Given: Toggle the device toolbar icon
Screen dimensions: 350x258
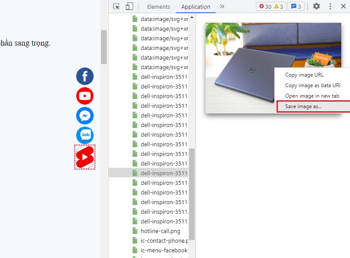Looking at the screenshot, I should click(129, 7).
